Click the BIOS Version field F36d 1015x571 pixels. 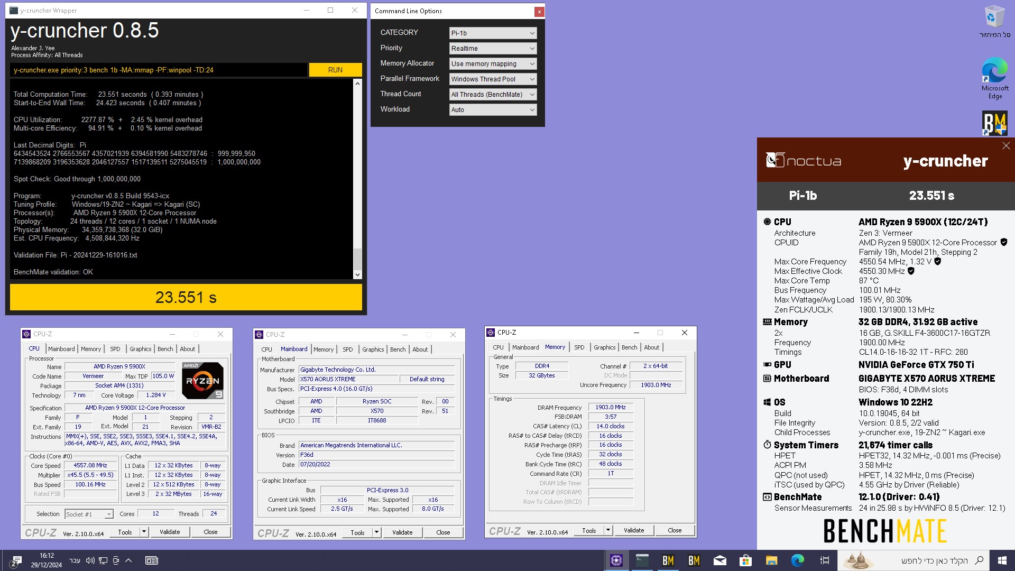[x=377, y=455]
